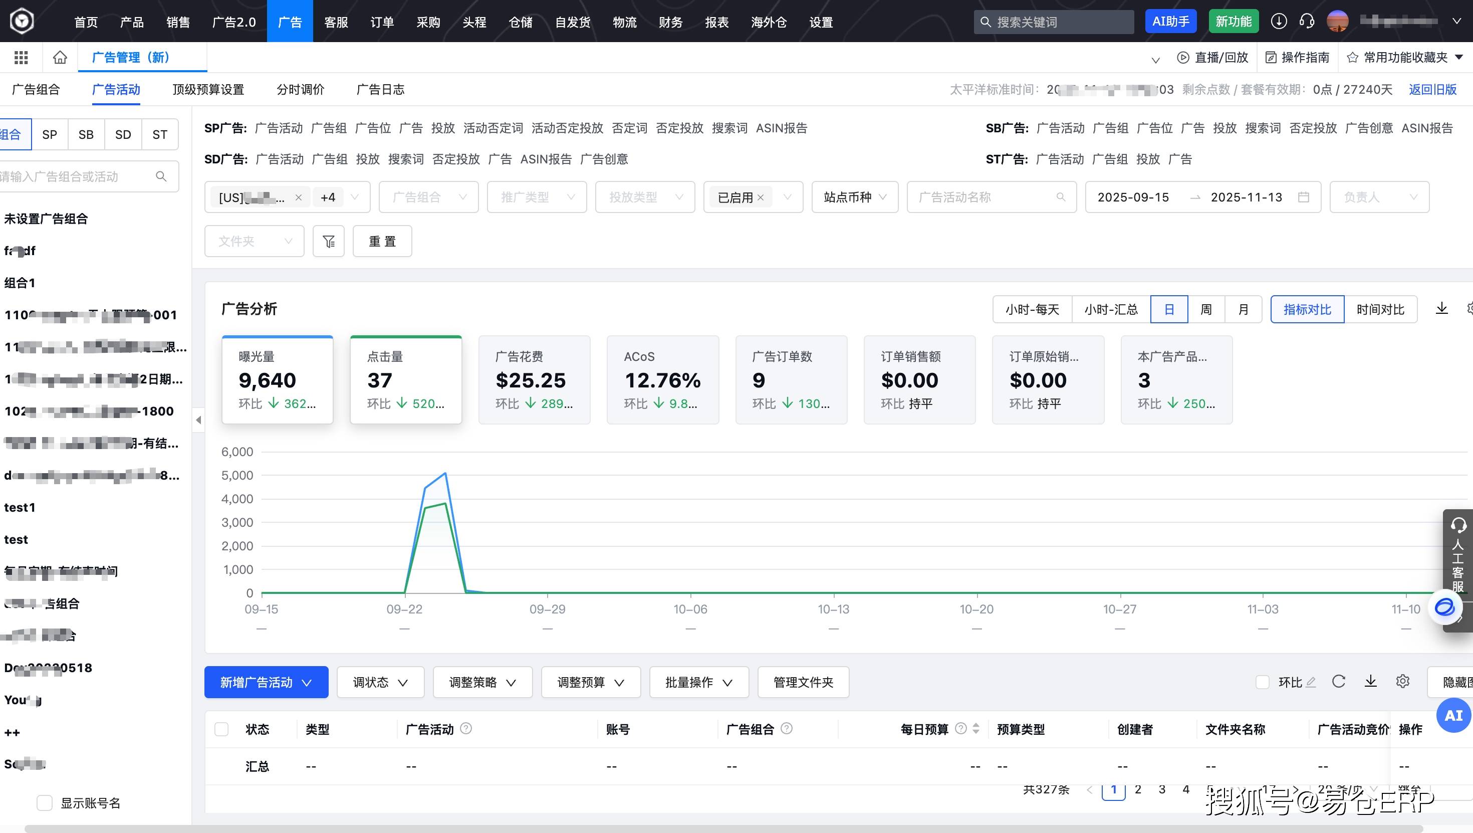Click the horizontal scrollbar at bottom
The image size is (1473, 833).
[723, 828]
